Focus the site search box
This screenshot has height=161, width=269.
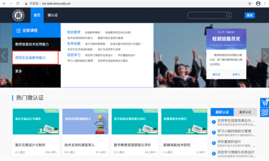(x=210, y=15)
